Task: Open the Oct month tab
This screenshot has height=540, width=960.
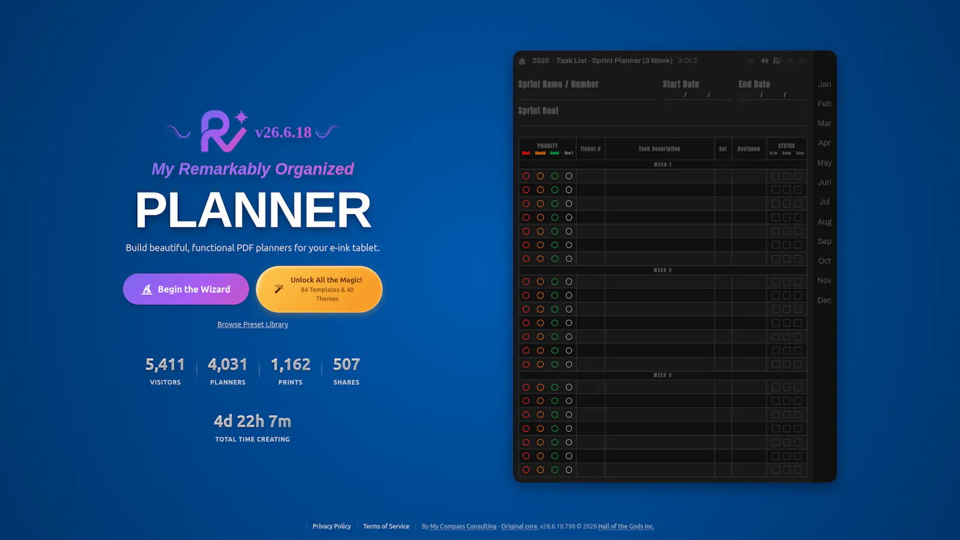Action: [x=824, y=261]
